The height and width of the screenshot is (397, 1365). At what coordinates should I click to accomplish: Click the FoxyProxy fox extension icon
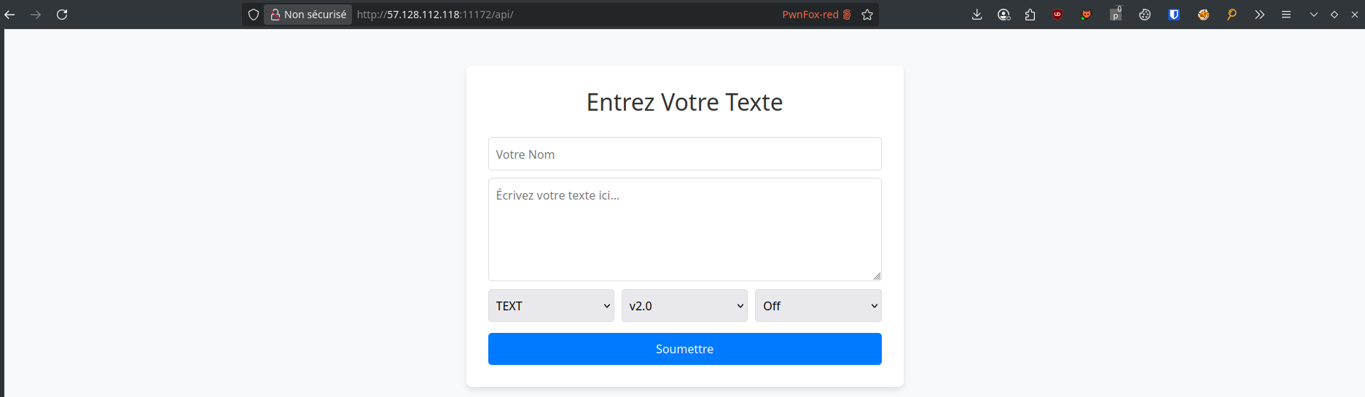[1086, 15]
